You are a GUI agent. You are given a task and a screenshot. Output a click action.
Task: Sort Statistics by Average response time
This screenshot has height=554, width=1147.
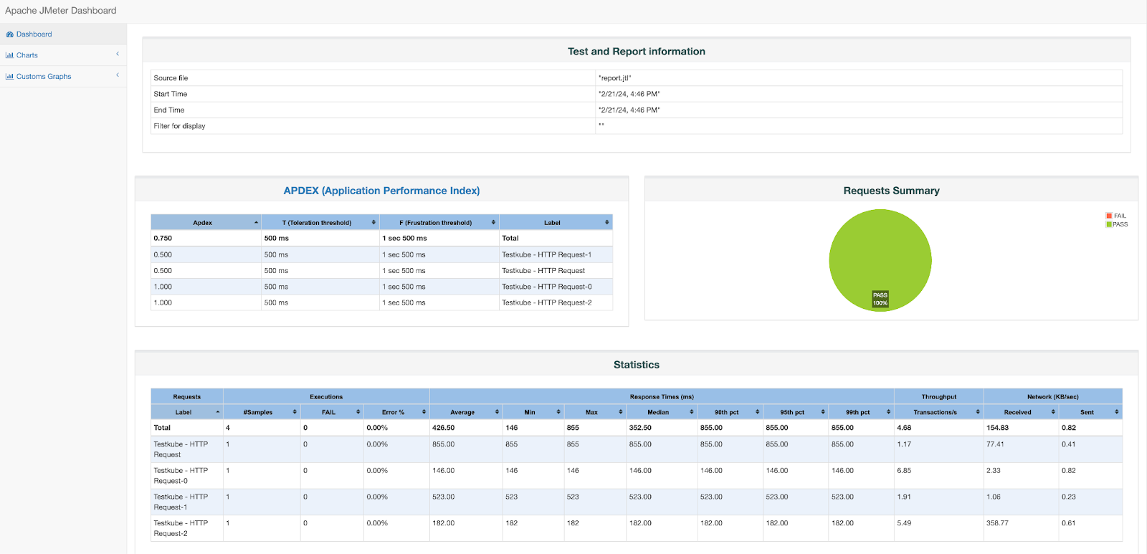click(496, 412)
